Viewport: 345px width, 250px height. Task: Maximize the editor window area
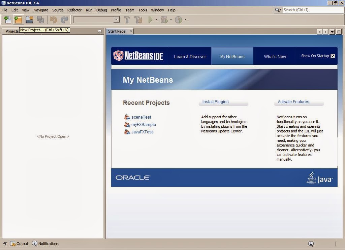tap(339, 32)
